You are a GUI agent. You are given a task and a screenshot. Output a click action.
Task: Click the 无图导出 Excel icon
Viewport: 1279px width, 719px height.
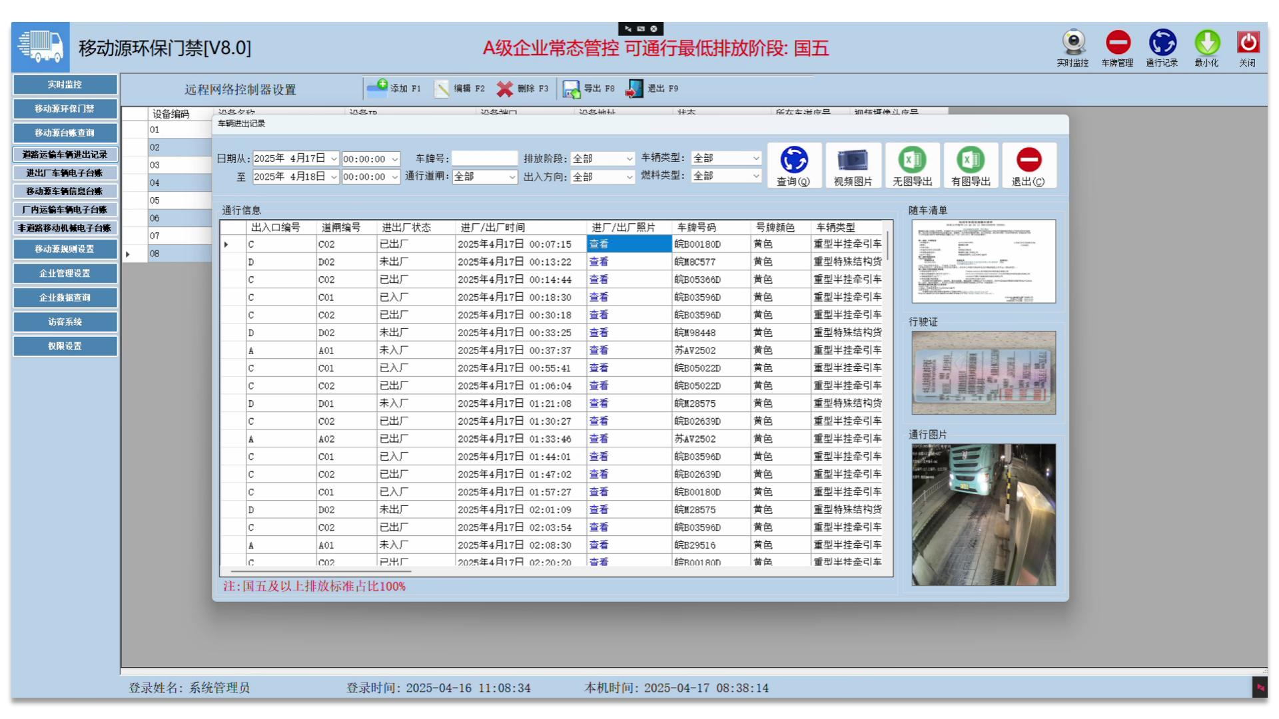point(912,160)
